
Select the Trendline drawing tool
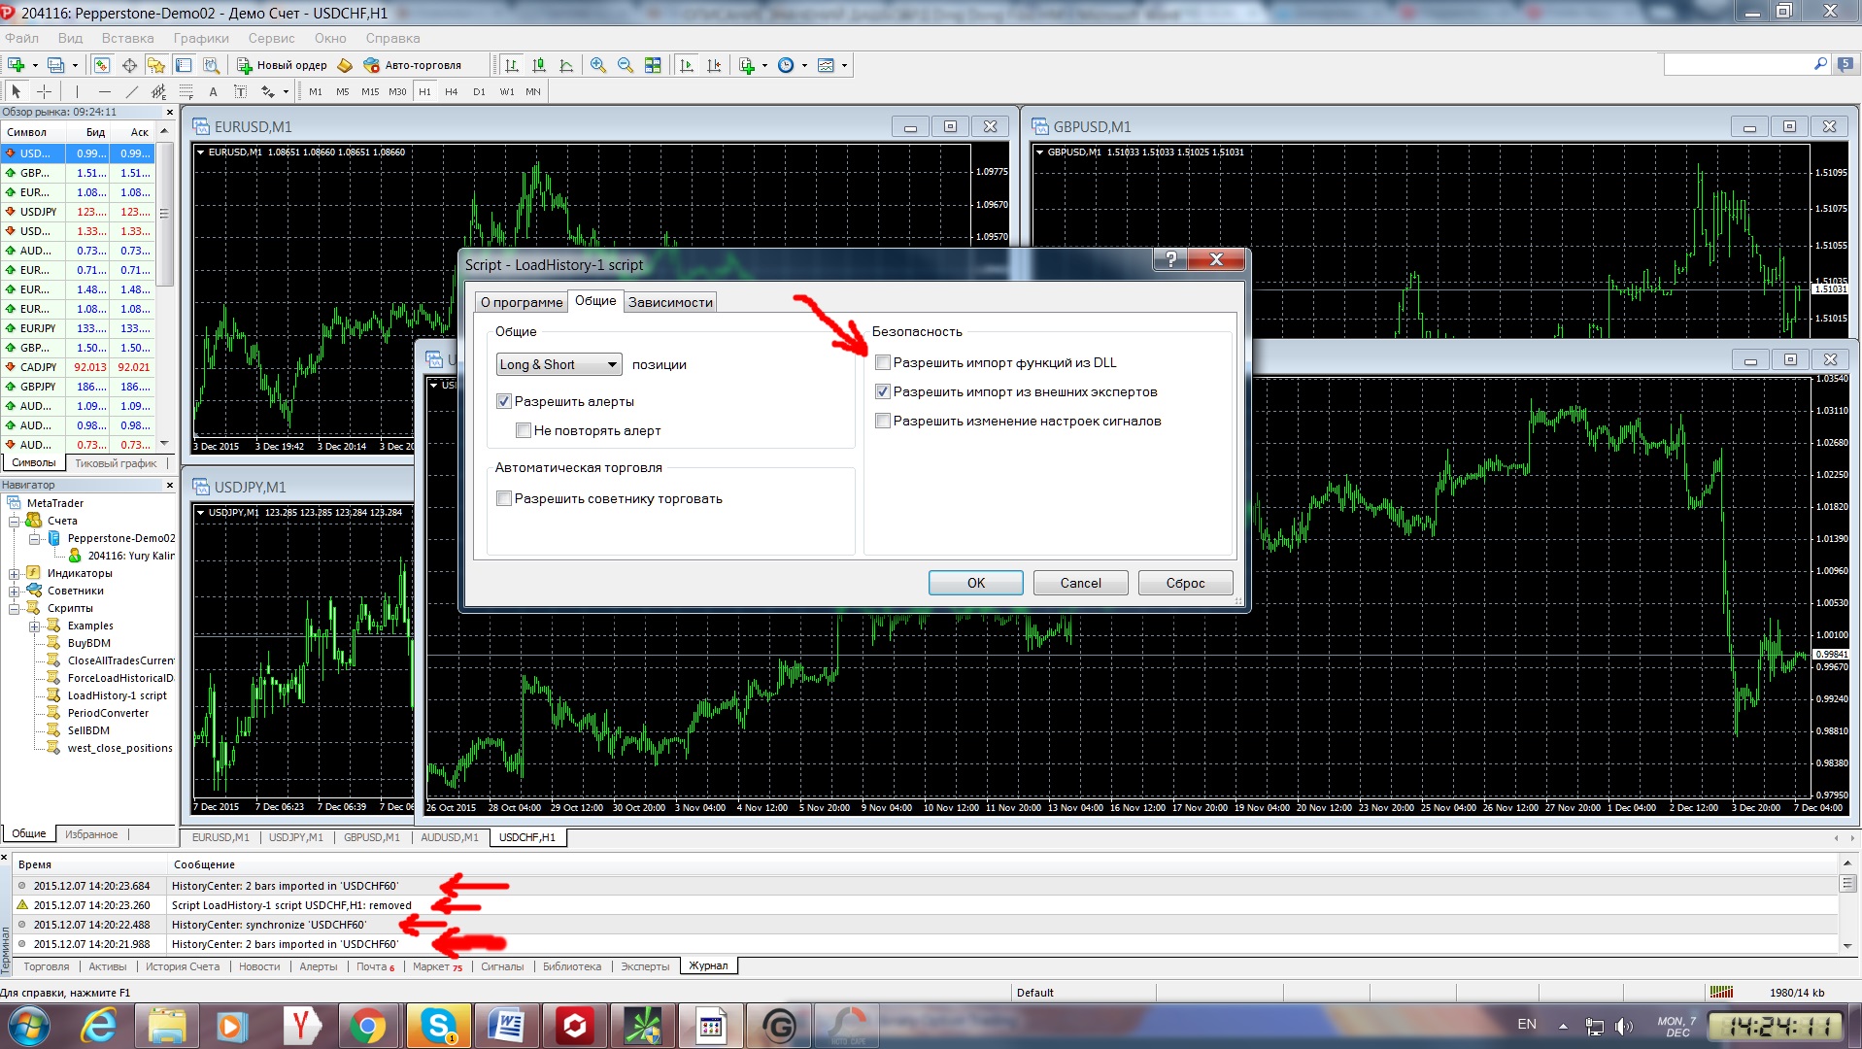click(131, 91)
